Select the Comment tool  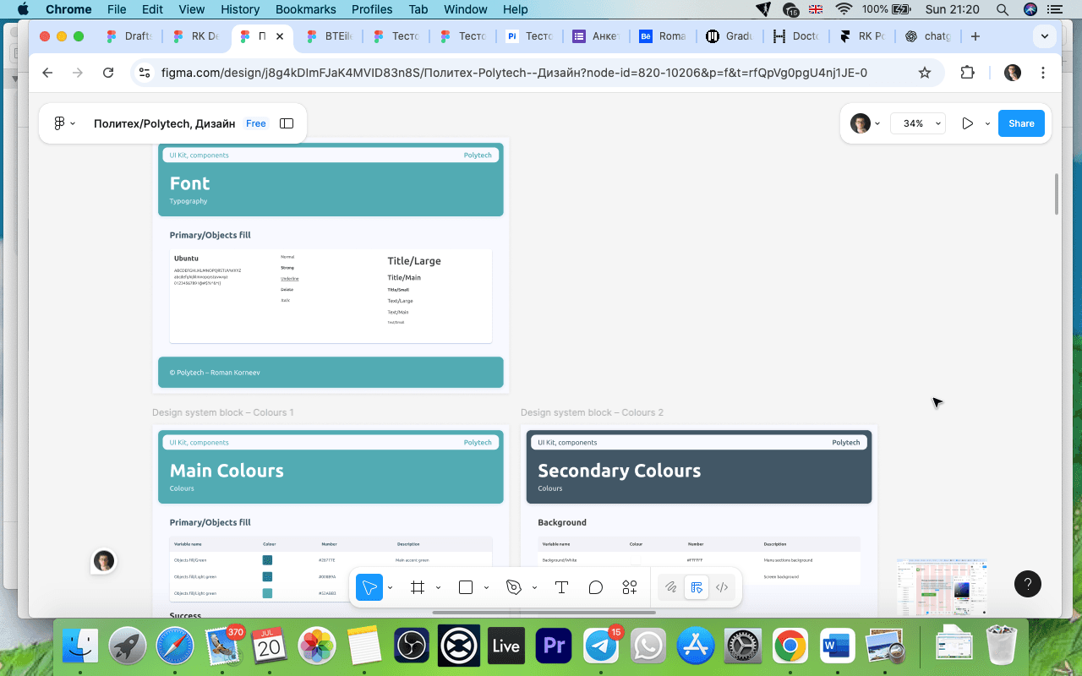pos(596,587)
